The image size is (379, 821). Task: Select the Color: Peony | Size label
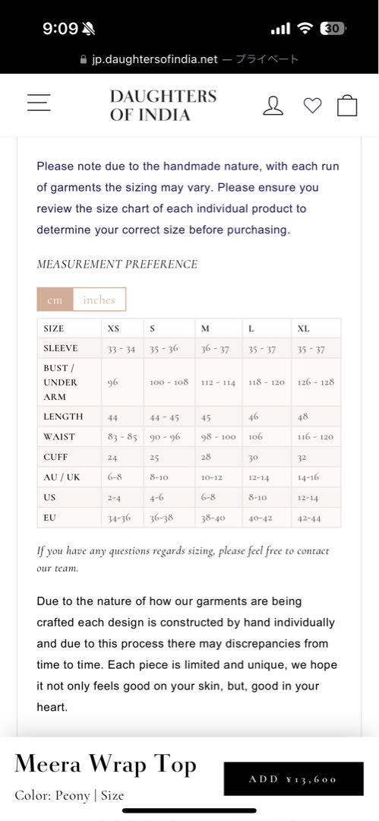pos(69,796)
